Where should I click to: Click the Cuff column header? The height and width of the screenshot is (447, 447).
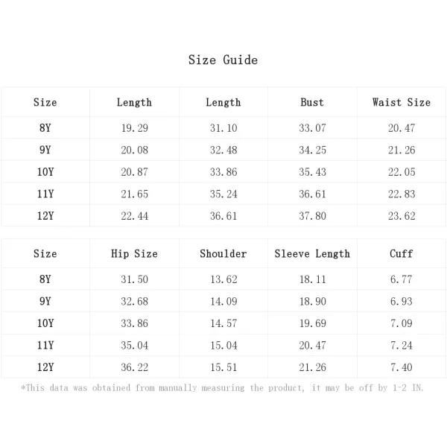click(402, 253)
